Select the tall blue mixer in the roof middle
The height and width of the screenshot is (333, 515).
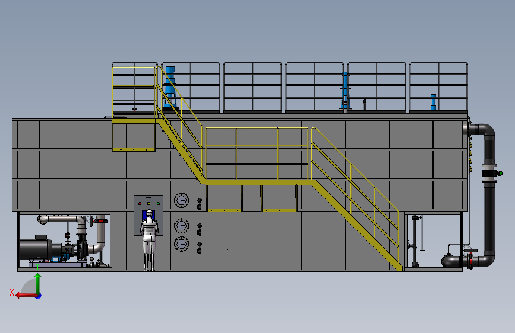pos(345,91)
